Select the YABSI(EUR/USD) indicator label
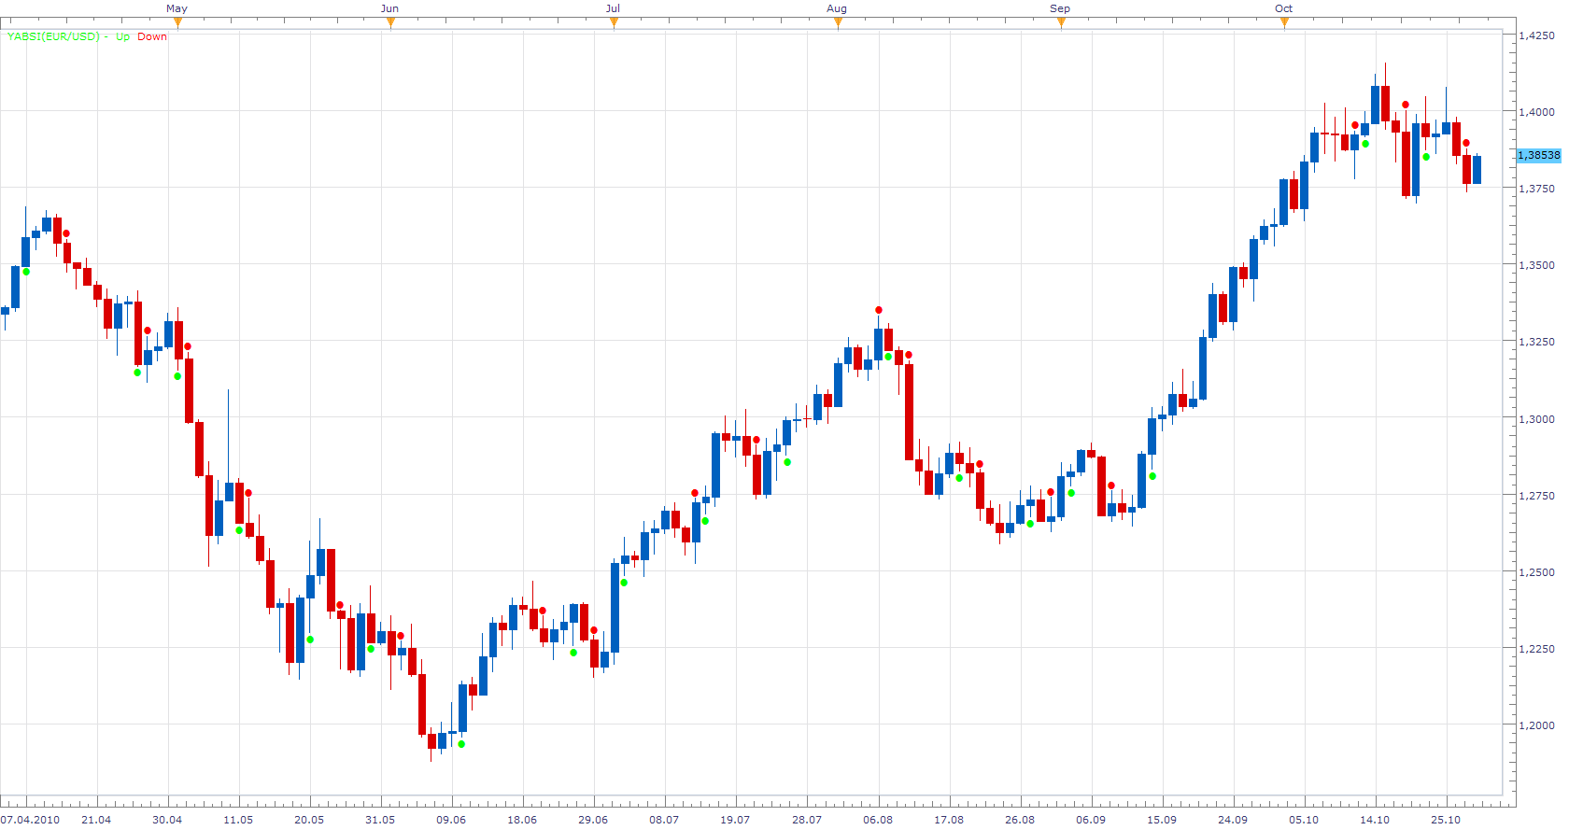Screen dimensions: 1569x830 tap(53, 36)
